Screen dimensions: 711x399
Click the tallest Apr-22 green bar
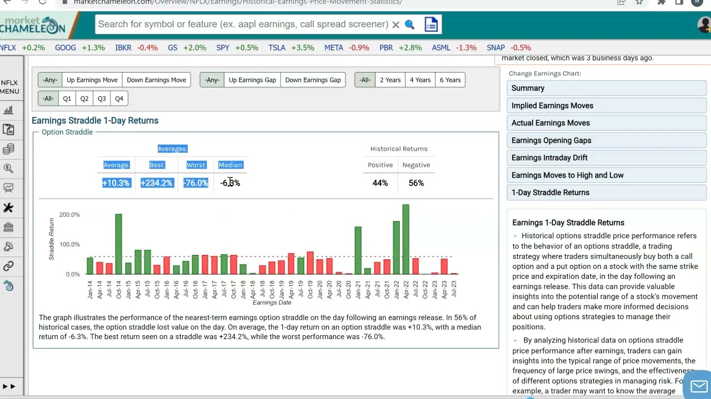pyautogui.click(x=406, y=239)
